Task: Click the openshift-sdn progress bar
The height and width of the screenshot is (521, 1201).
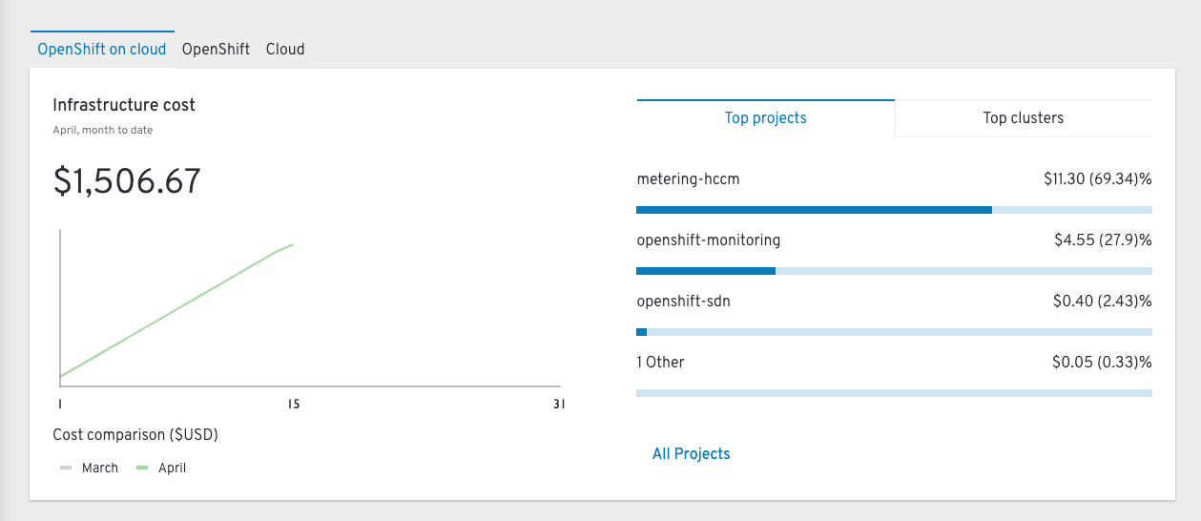Action: pos(894,332)
